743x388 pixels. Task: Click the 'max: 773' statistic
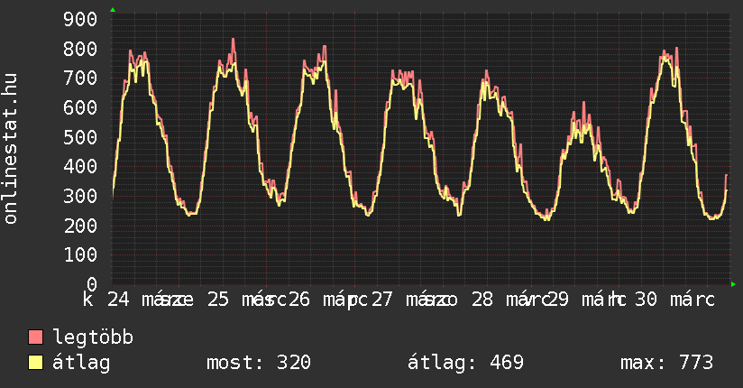[x=666, y=363]
